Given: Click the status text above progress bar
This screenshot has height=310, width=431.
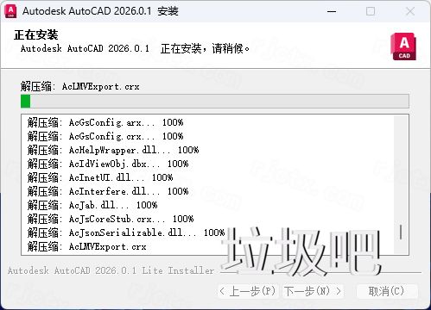Looking at the screenshot, I should point(80,86).
